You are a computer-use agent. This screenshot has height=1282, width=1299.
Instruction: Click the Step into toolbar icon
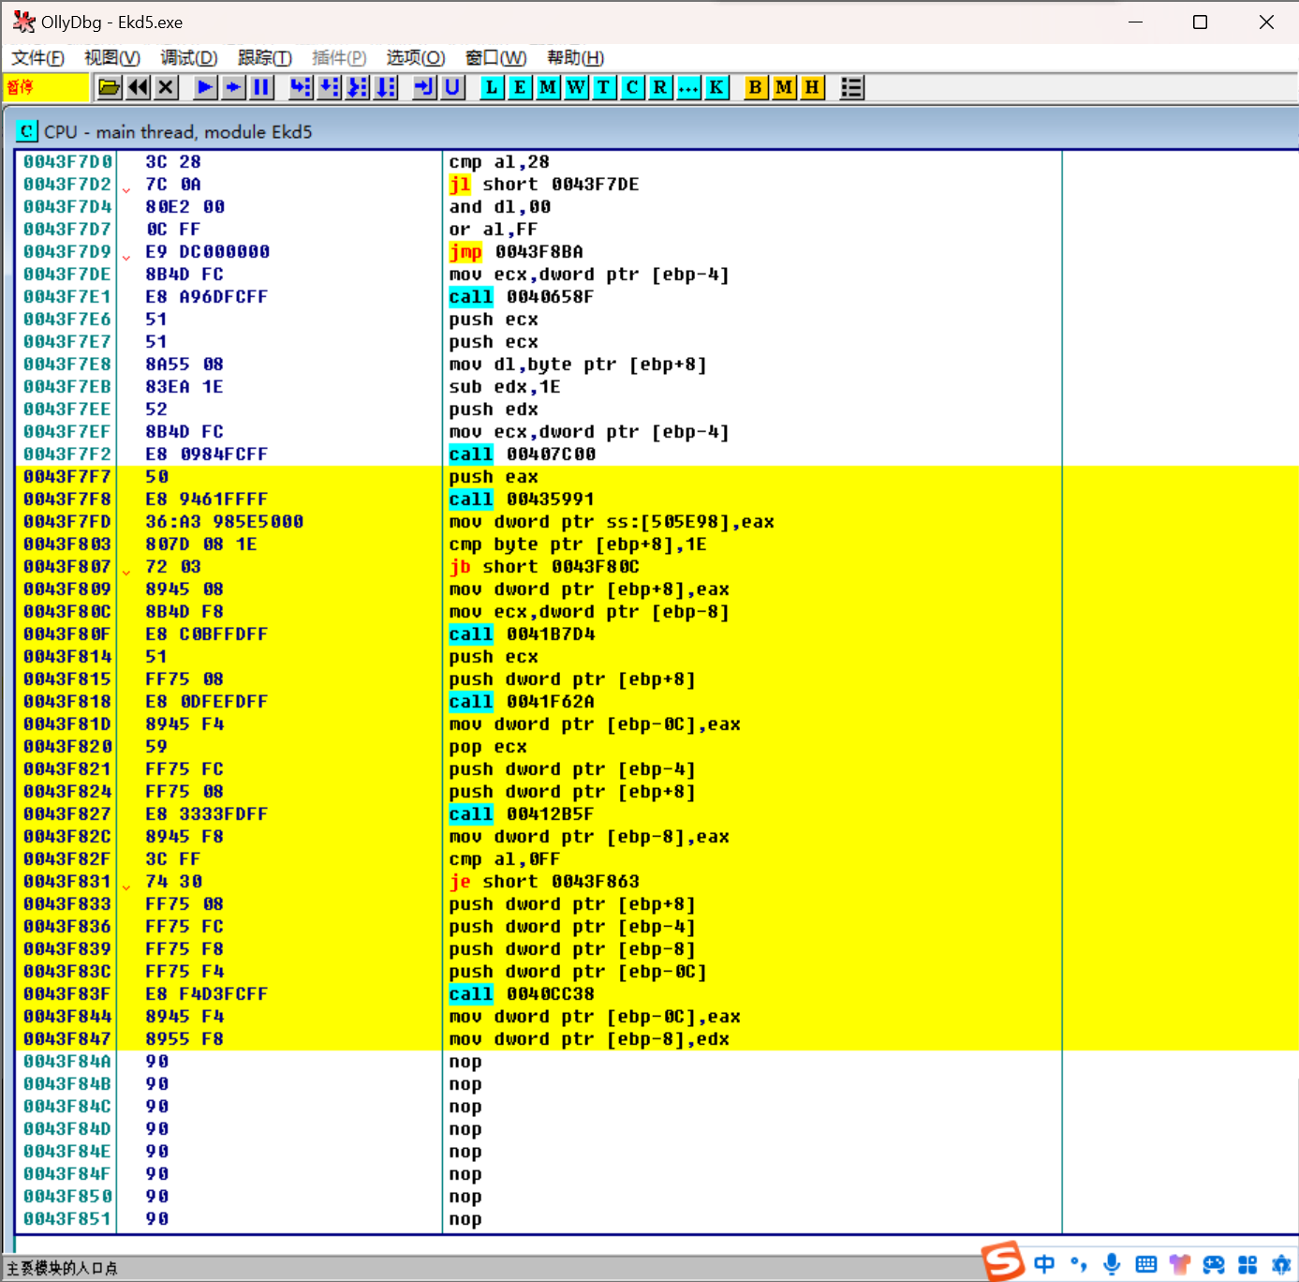pyautogui.click(x=301, y=87)
